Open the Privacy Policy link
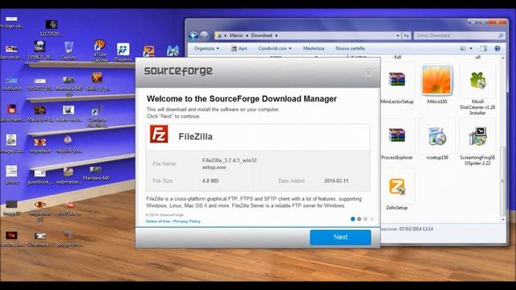This screenshot has width=516, height=290. (x=187, y=222)
